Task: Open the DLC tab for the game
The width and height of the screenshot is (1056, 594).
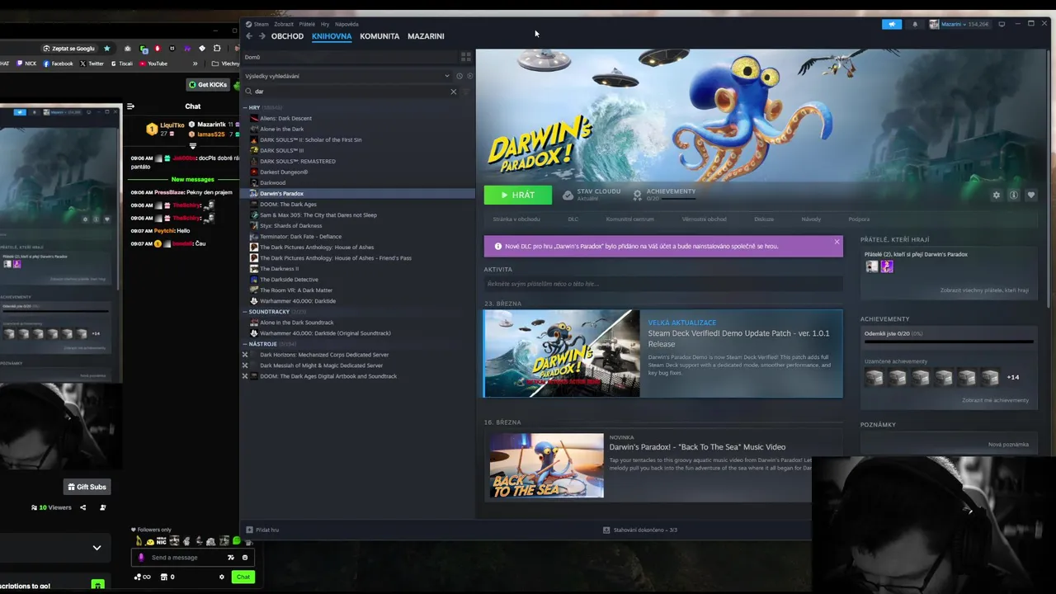Action: click(x=573, y=219)
